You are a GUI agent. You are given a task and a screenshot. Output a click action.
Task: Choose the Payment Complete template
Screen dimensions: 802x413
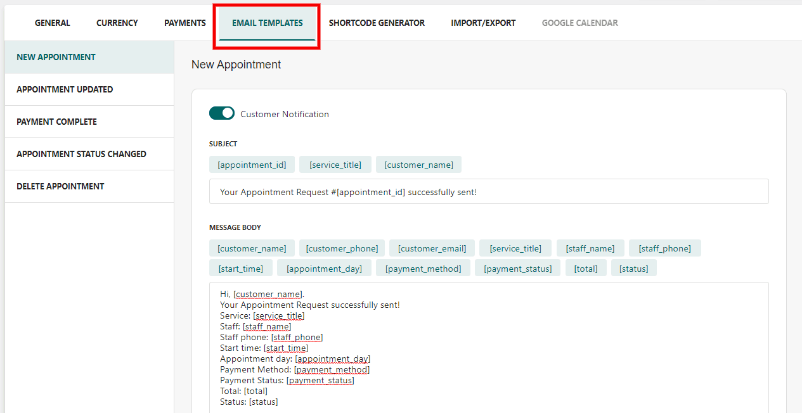[89, 122]
